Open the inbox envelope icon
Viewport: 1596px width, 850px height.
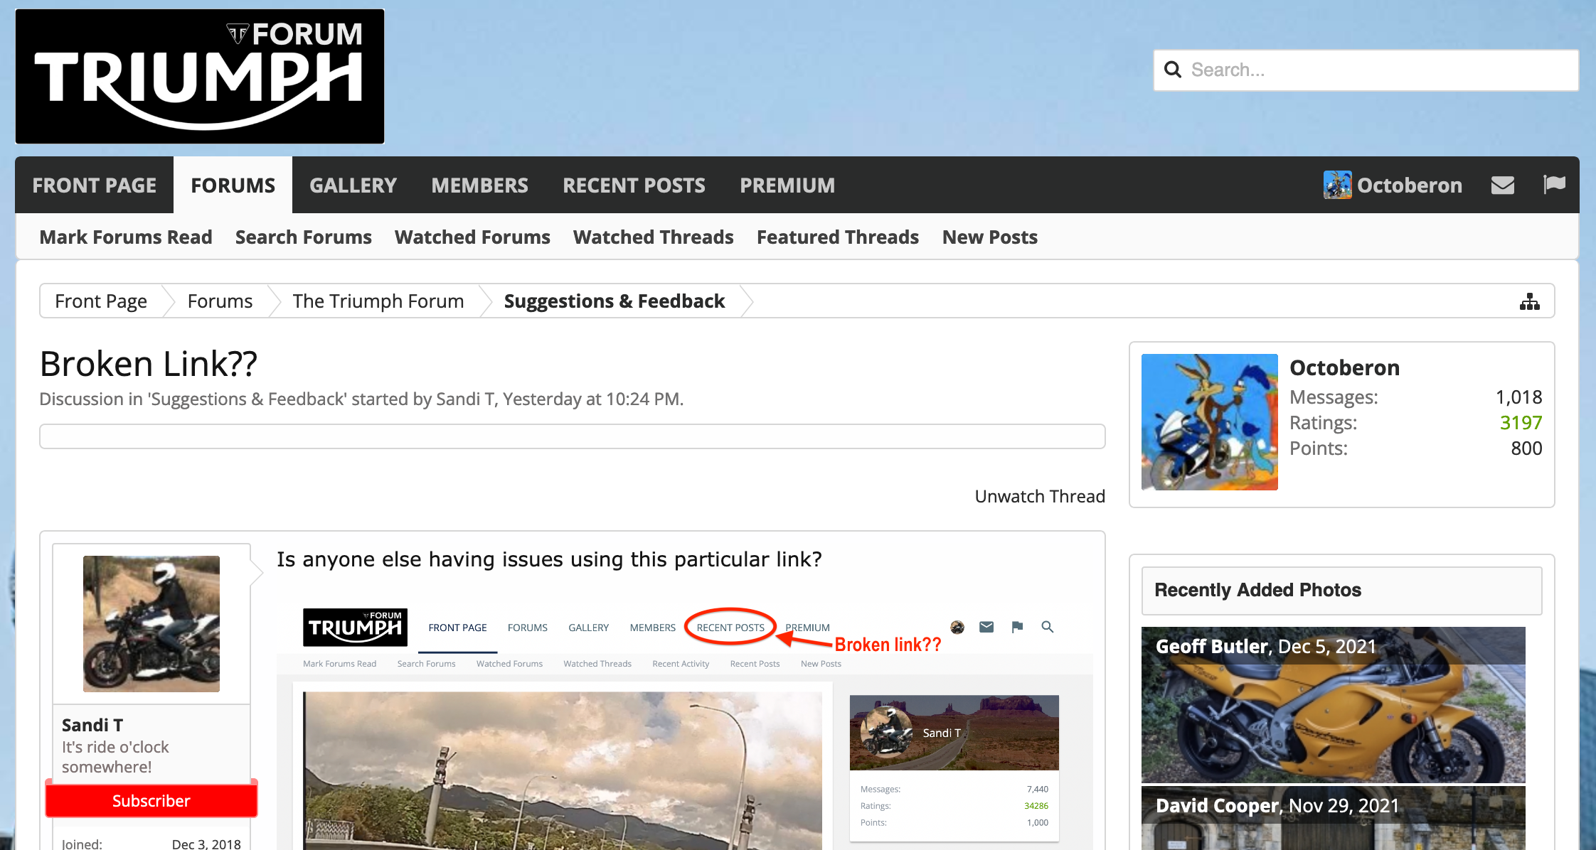tap(1503, 185)
